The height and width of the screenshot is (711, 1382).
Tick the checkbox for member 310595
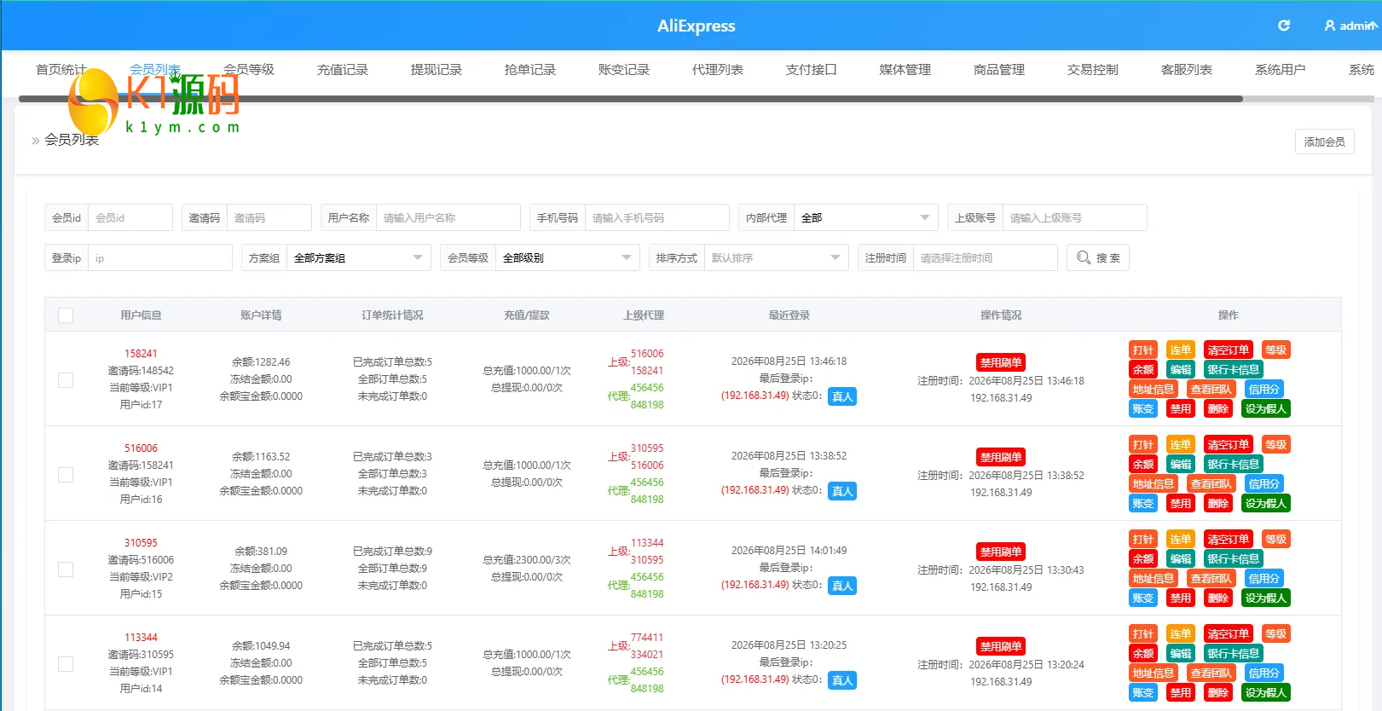pyautogui.click(x=66, y=569)
